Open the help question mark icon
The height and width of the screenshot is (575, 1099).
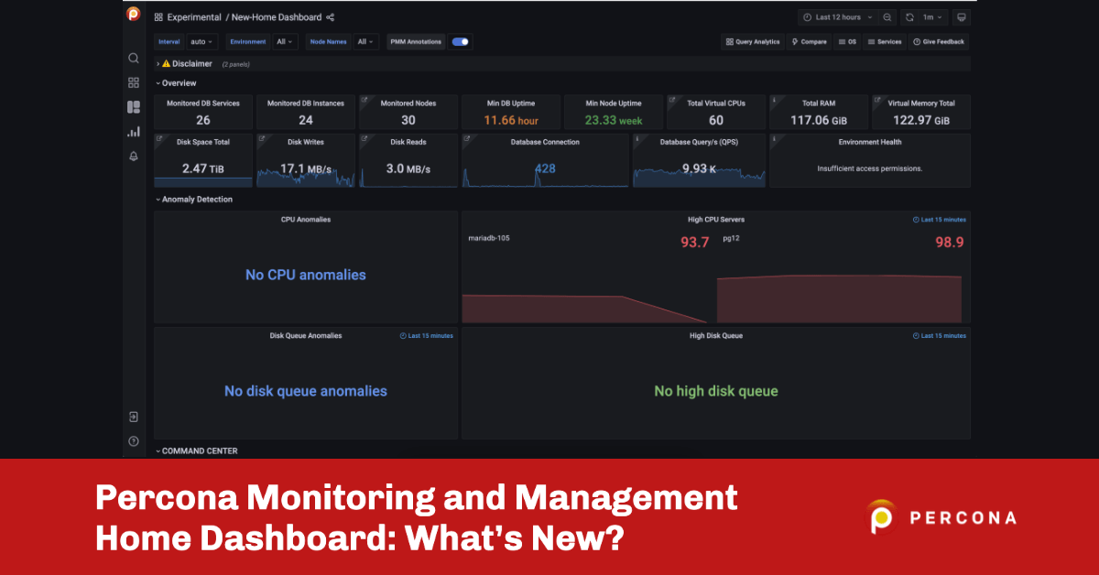134,441
